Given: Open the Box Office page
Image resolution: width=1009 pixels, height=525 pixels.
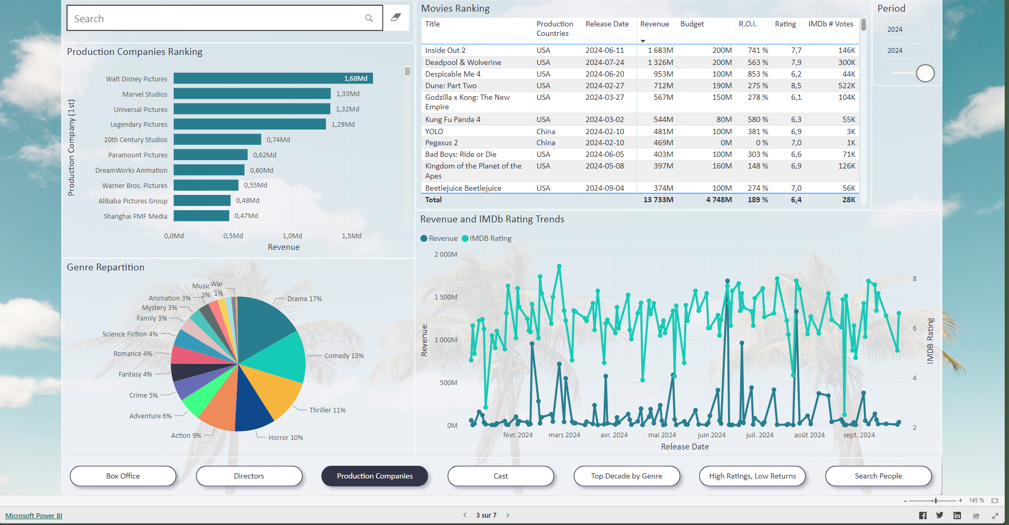Looking at the screenshot, I should 123,476.
